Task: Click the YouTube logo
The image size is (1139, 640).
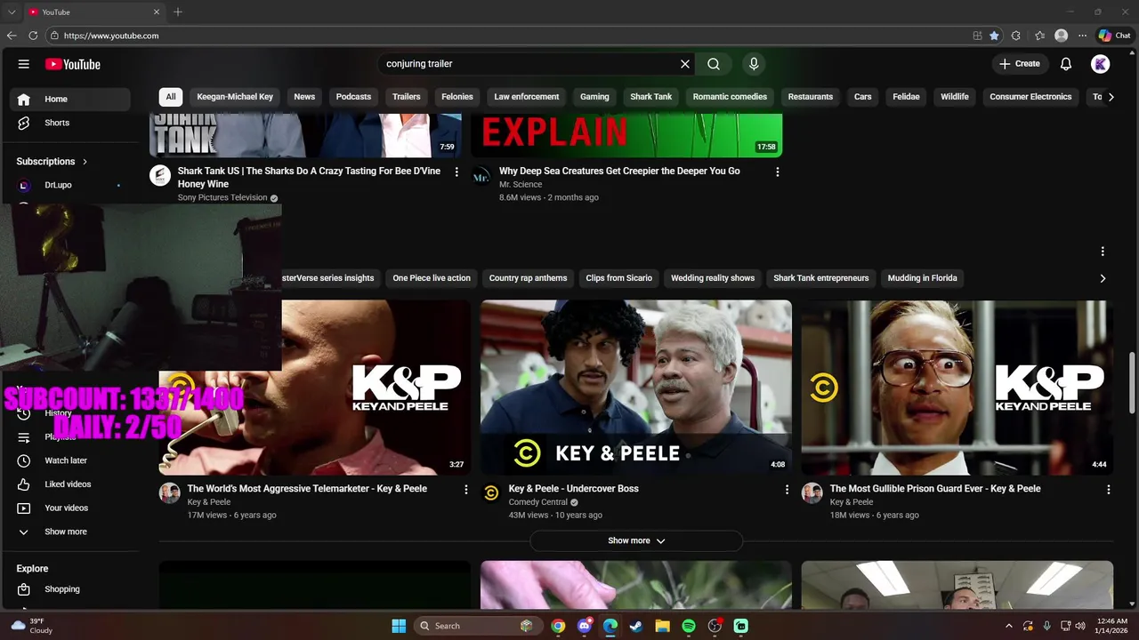Action: tap(73, 64)
